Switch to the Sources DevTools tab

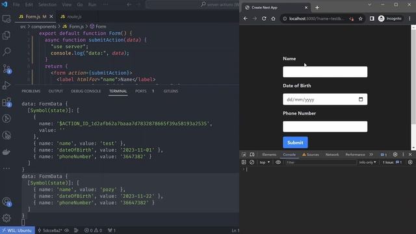311,155
